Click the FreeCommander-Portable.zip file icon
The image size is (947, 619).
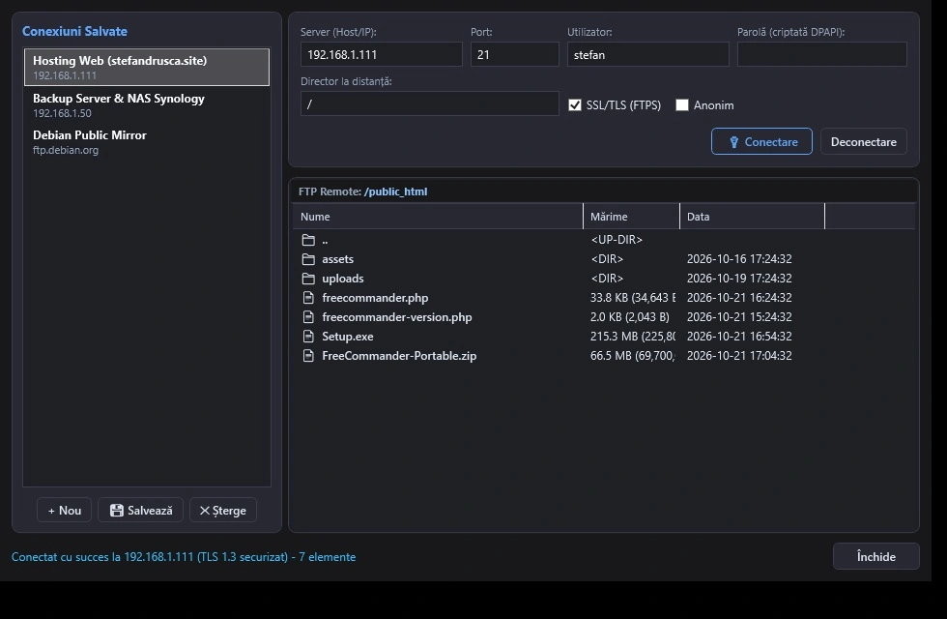308,356
